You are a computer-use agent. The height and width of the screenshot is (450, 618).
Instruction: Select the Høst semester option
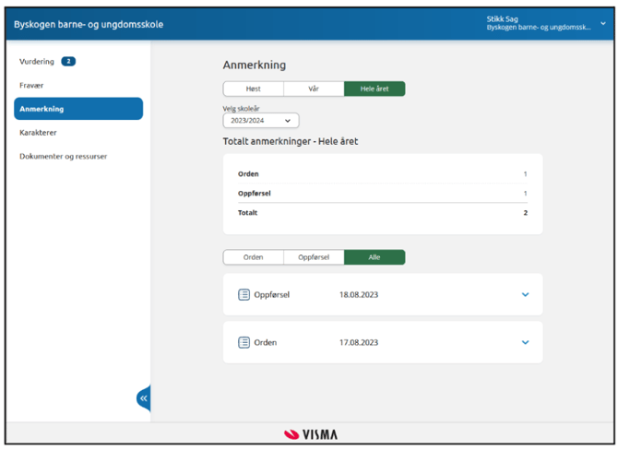point(253,89)
